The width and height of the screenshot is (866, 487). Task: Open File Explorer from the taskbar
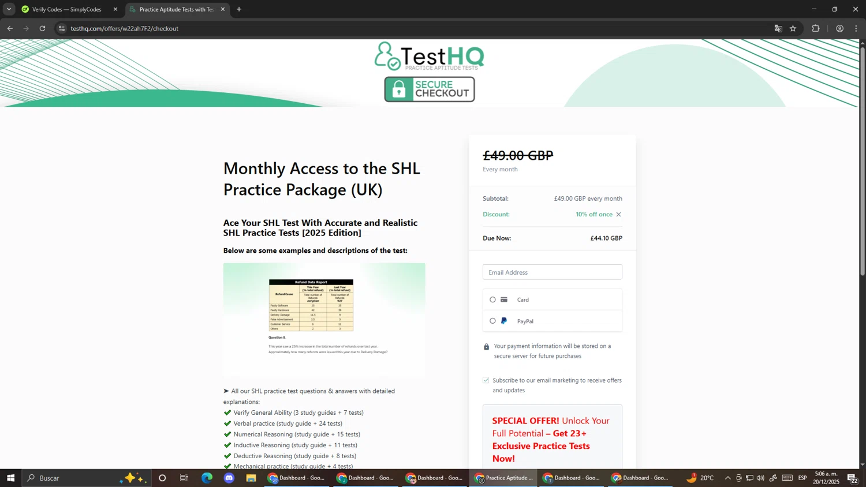[x=251, y=478]
